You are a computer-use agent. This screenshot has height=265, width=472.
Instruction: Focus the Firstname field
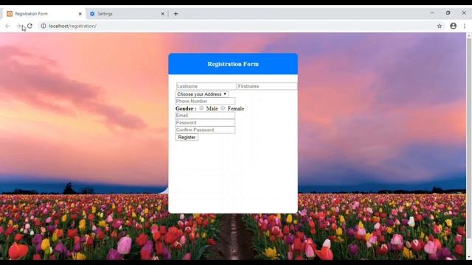click(x=267, y=86)
